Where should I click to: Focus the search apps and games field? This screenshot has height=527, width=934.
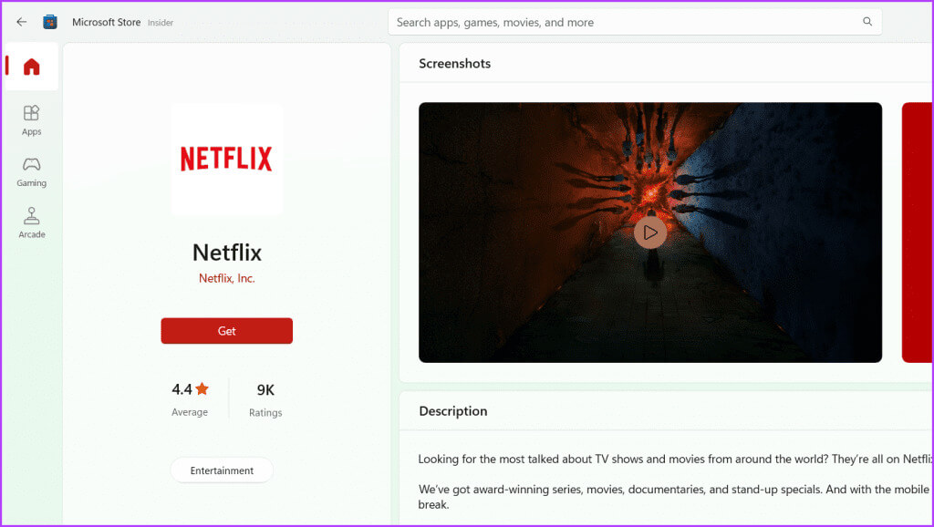[635, 22]
